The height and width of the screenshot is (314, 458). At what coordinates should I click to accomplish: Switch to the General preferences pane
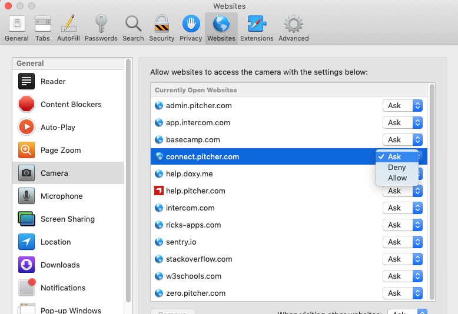16,28
